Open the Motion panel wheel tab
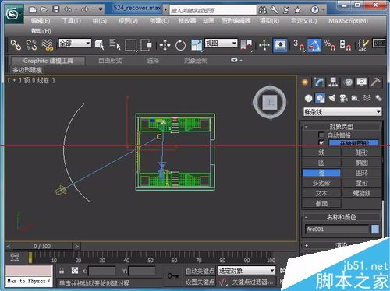This screenshot has height=291, width=390. [x=348, y=82]
